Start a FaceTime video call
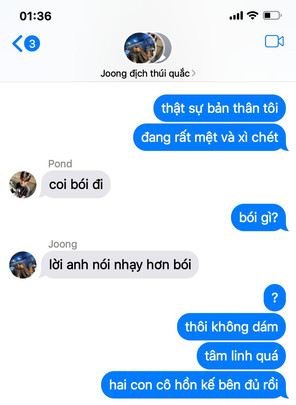Screen dimensions: 296x405 coord(274,41)
